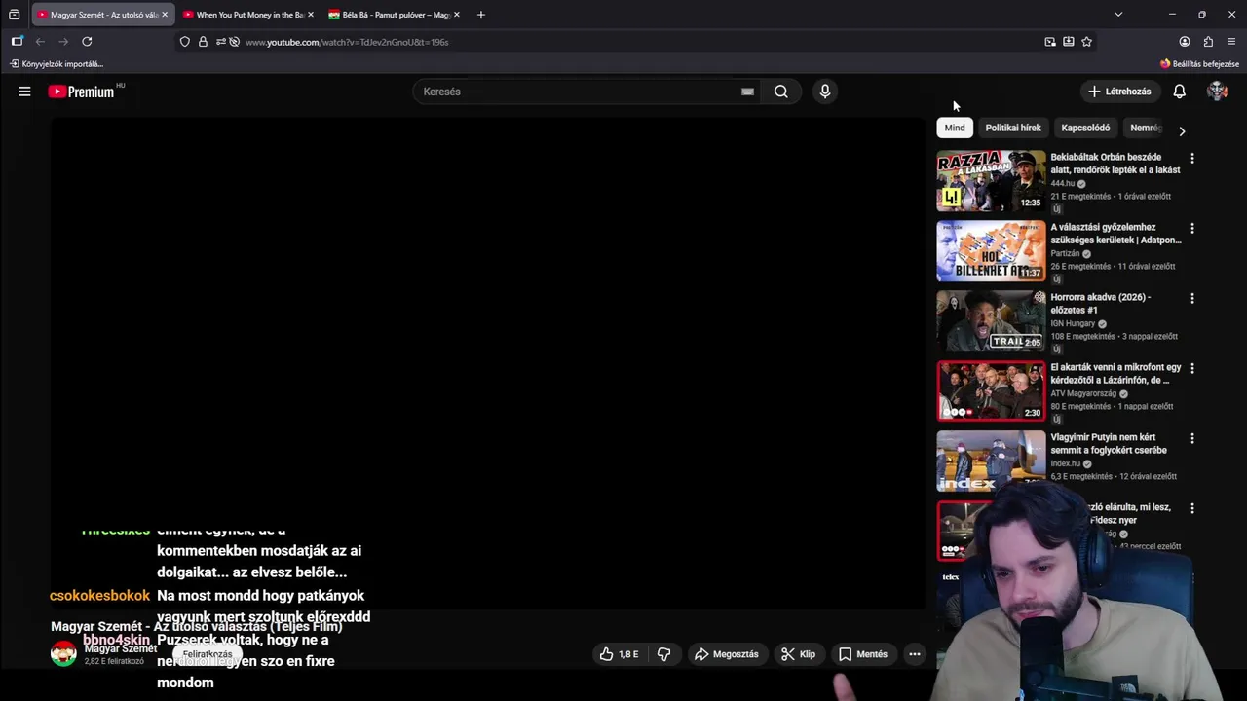
Task: Open the YouTube account avatar menu
Action: (1217, 92)
